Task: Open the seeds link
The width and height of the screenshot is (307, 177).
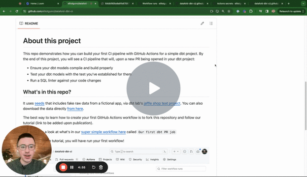Action: [x=39, y=103]
